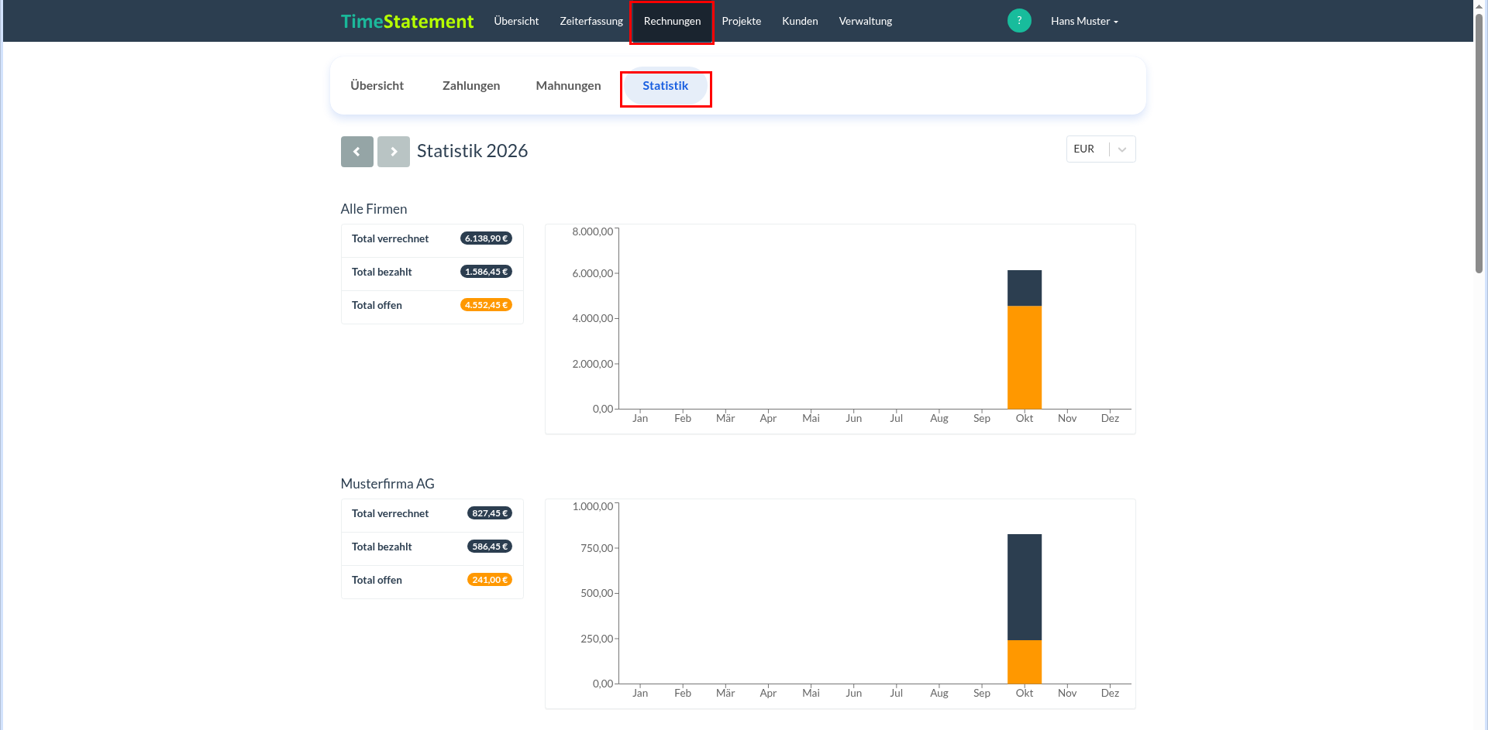Open the EUR currency dropdown
1488x730 pixels.
[x=1100, y=149]
